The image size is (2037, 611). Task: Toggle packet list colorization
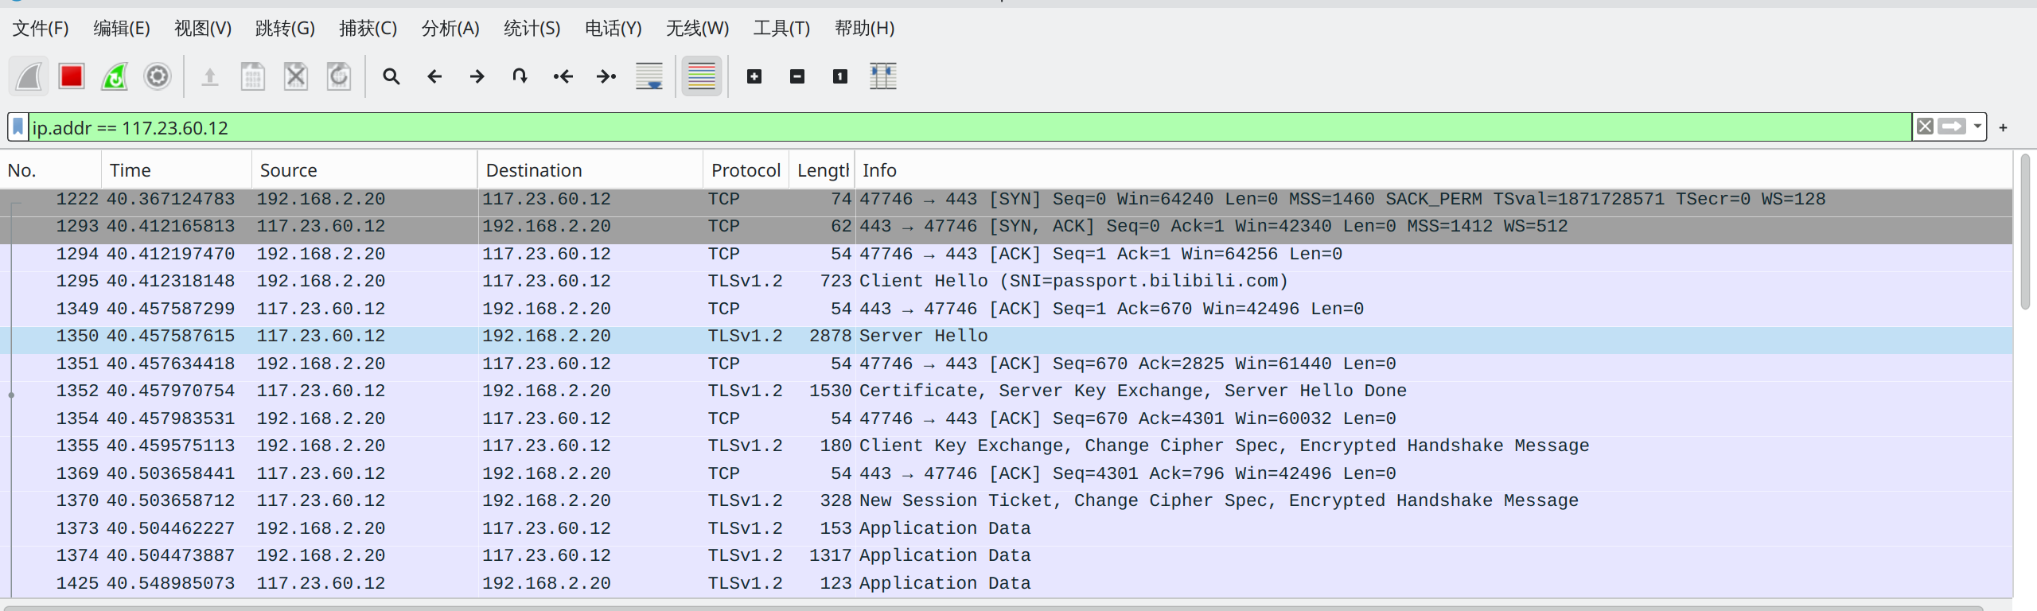[702, 76]
